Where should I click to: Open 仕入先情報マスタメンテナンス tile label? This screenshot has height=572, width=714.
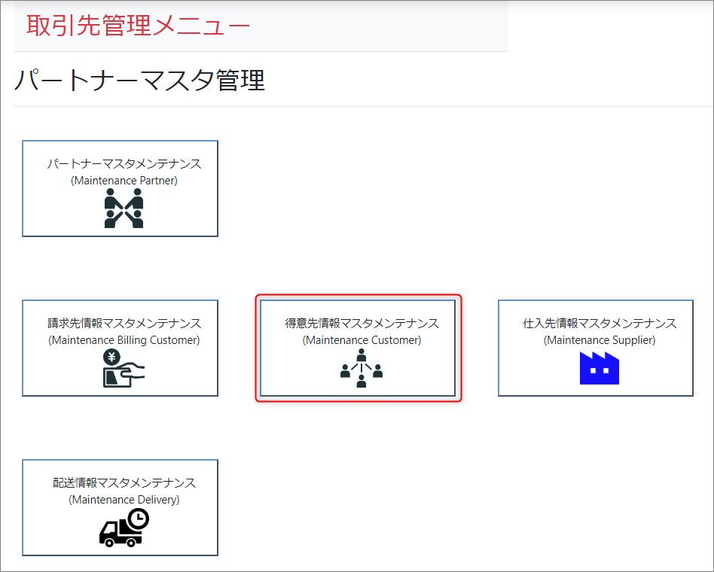point(600,324)
